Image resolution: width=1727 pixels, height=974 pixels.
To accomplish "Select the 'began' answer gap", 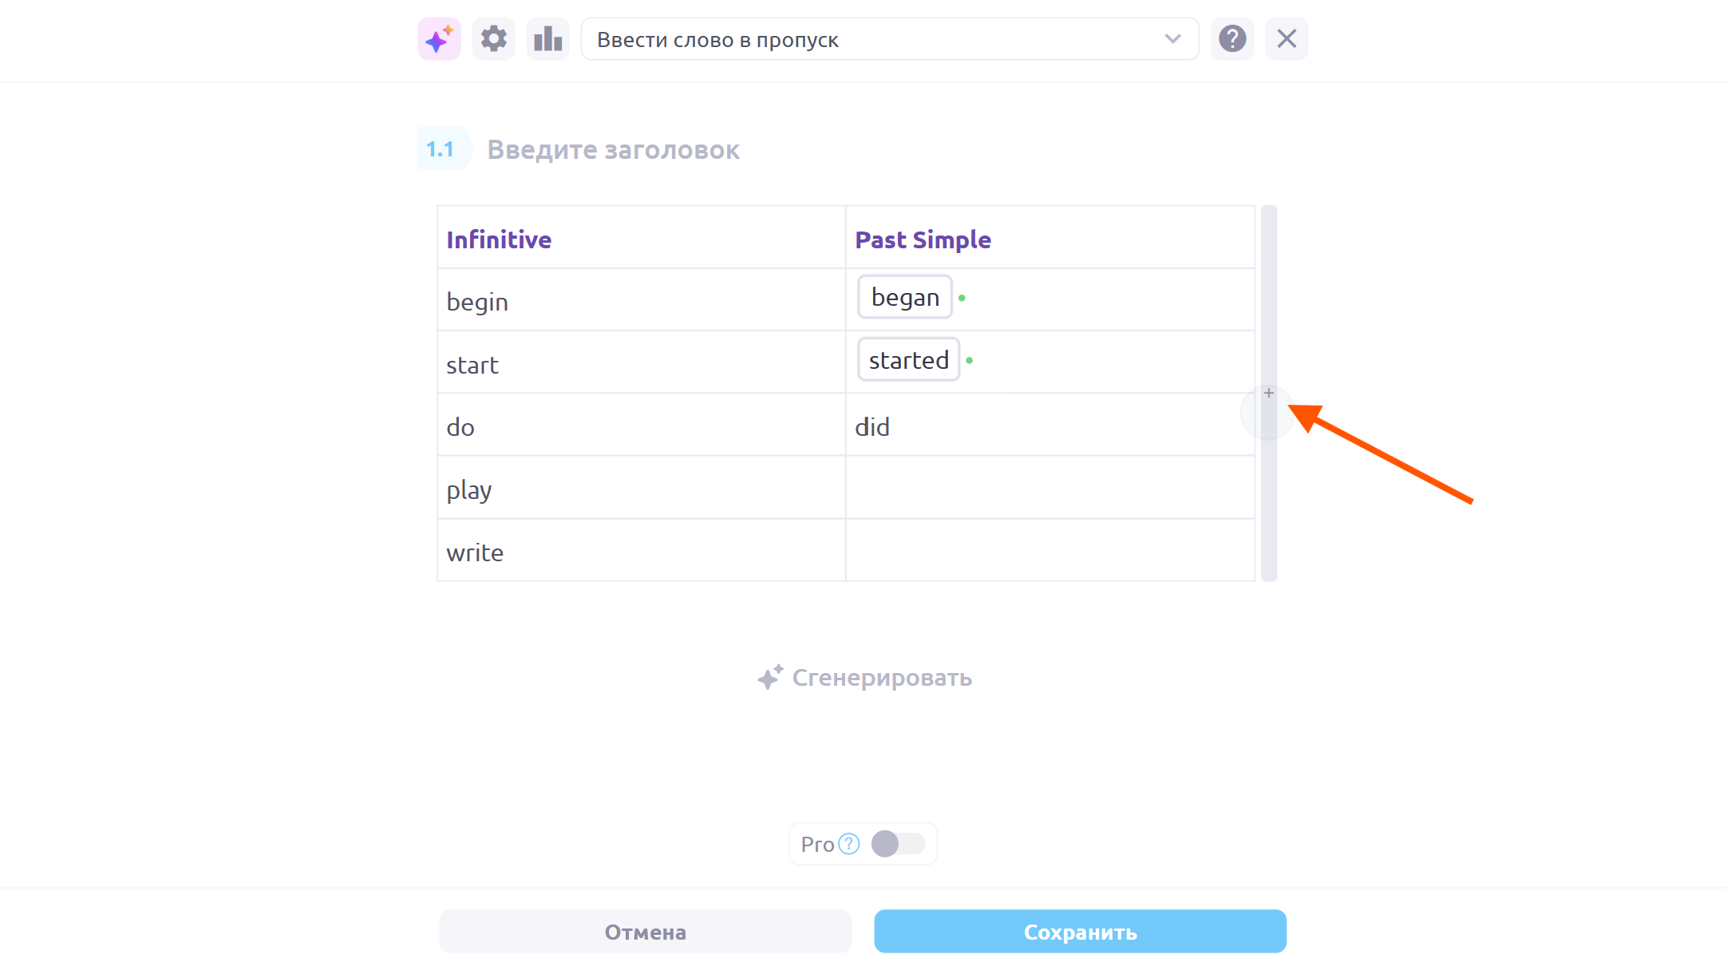I will click(x=905, y=298).
